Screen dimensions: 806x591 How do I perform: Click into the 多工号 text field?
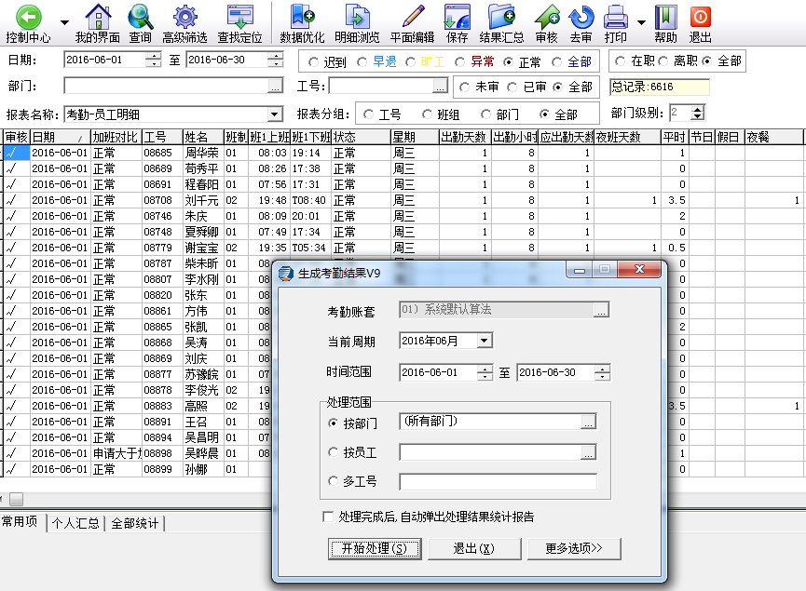click(498, 481)
